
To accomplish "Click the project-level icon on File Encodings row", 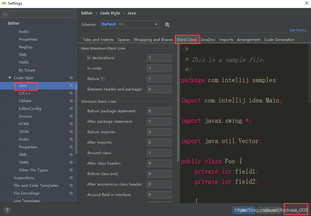I will pyautogui.click(x=71, y=193).
